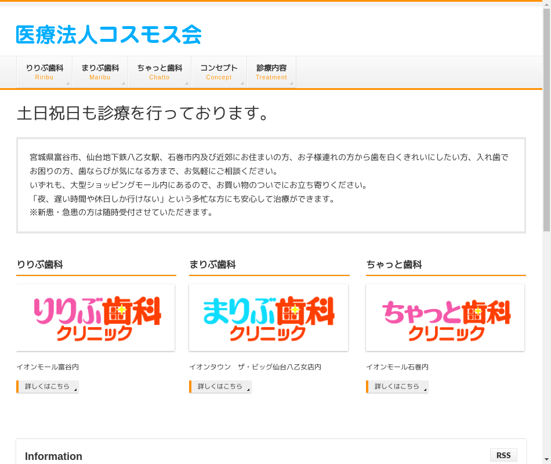Image resolution: width=551 pixels, height=464 pixels.
Task: Open the 診療内容 Treatment menu
Action: (271, 72)
